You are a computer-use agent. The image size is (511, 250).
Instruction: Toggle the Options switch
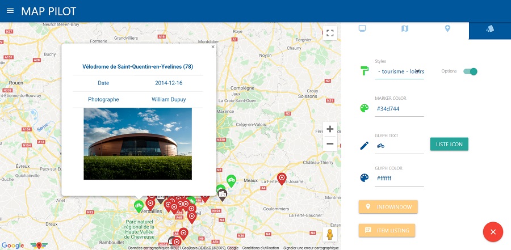(470, 71)
